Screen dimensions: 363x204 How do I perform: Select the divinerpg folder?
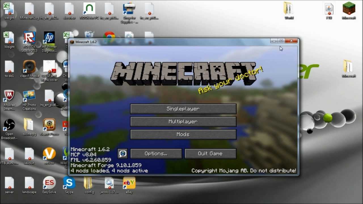pyautogui.click(x=29, y=127)
